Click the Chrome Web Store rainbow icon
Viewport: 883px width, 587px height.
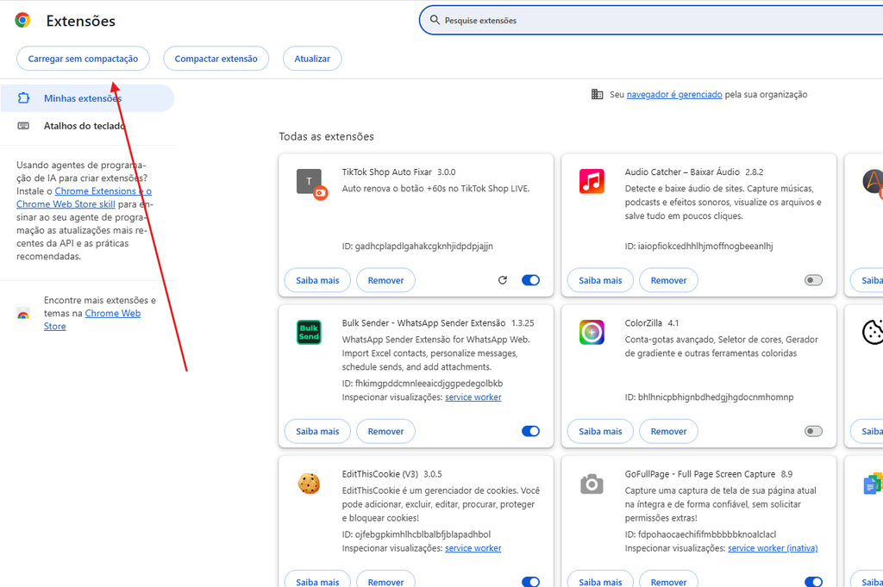click(23, 314)
